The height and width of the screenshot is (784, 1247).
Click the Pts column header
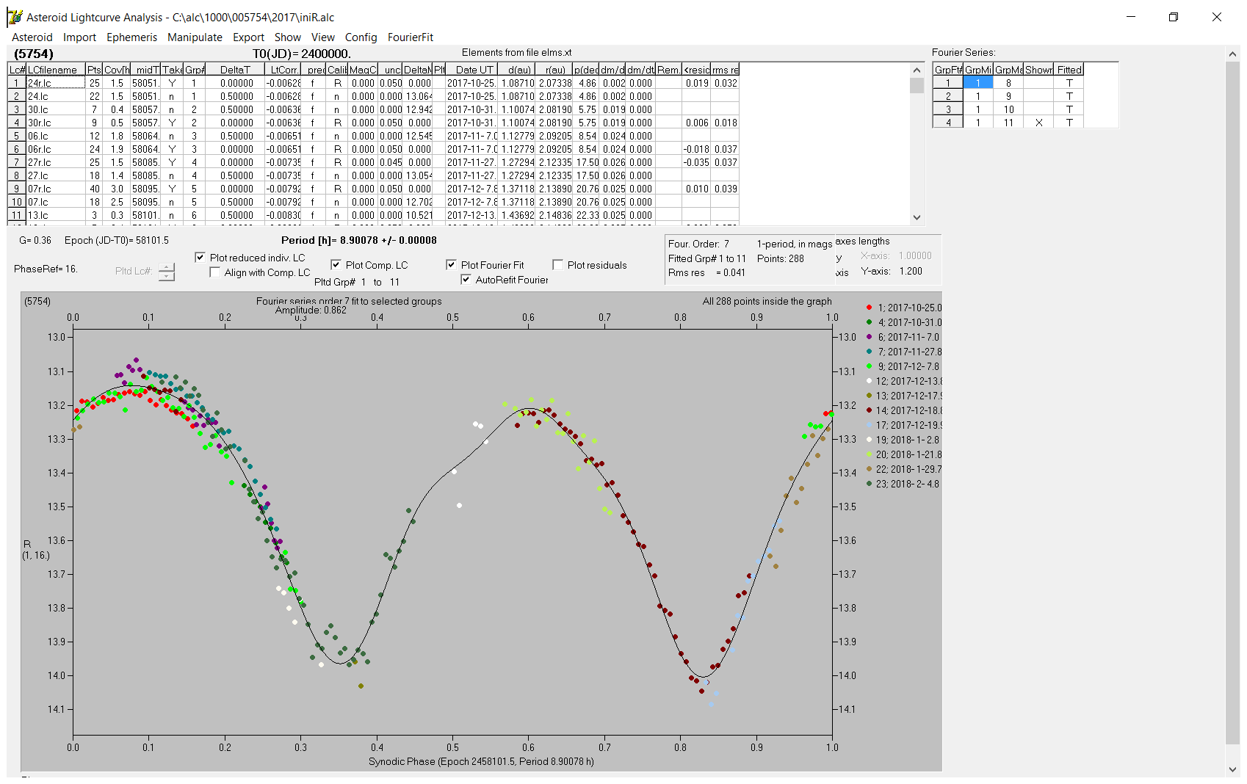click(94, 70)
